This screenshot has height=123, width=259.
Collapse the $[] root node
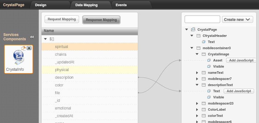[x=46, y=39]
